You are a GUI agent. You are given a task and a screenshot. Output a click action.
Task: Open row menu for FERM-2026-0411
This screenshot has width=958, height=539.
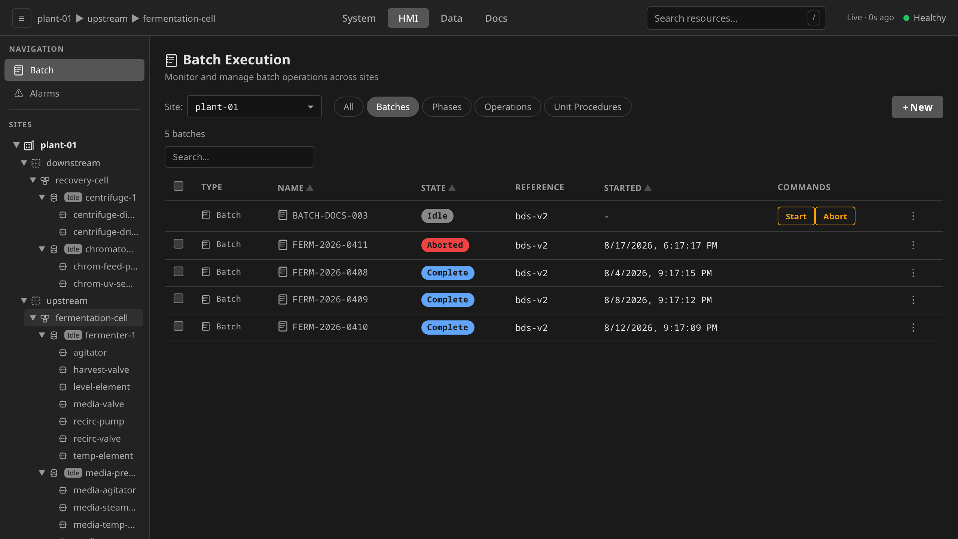click(913, 245)
